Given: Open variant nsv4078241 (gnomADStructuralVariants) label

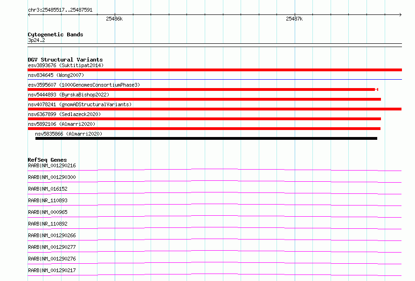Looking at the screenshot, I should pyautogui.click(x=80, y=104).
